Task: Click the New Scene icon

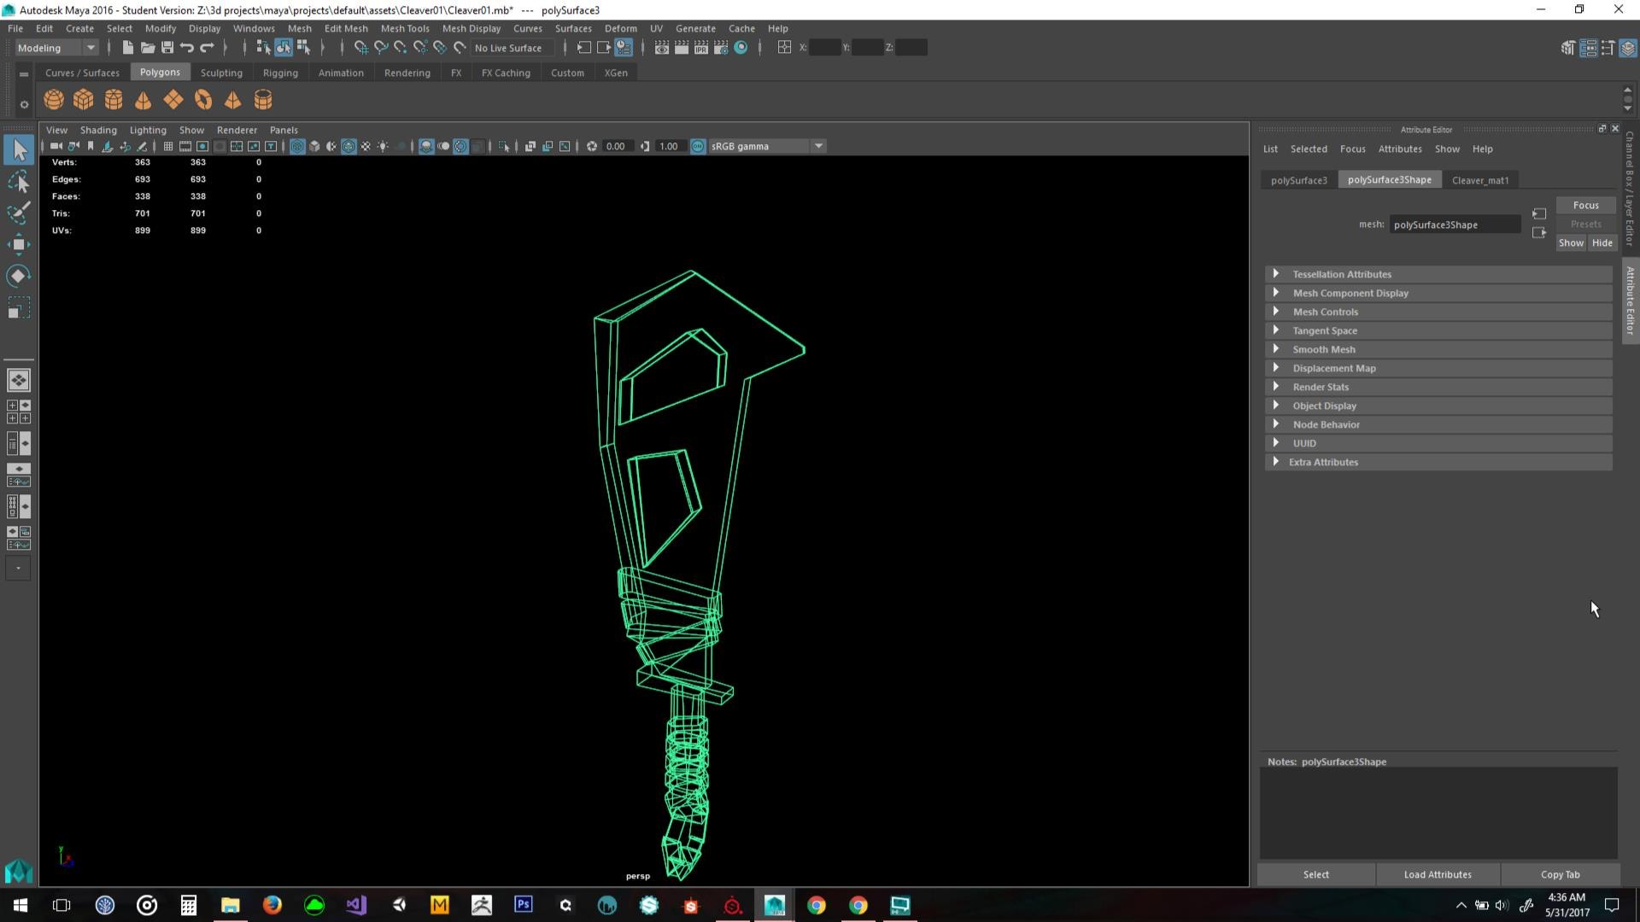Action: coord(128,48)
